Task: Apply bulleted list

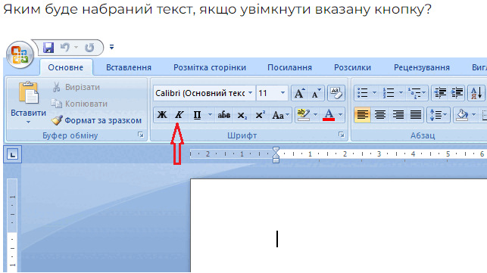Action: 363,93
